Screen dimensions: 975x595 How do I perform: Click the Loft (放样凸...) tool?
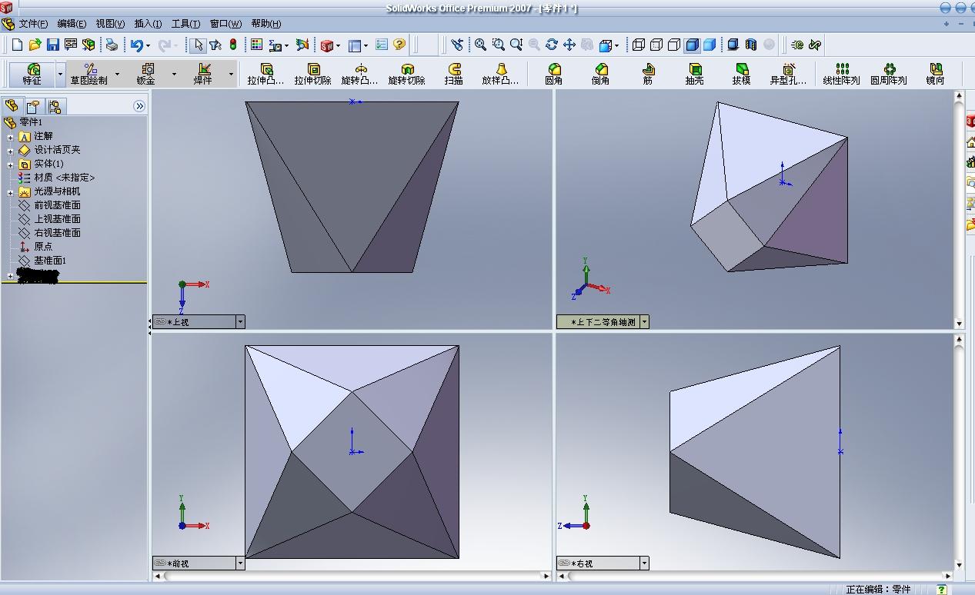tap(500, 75)
